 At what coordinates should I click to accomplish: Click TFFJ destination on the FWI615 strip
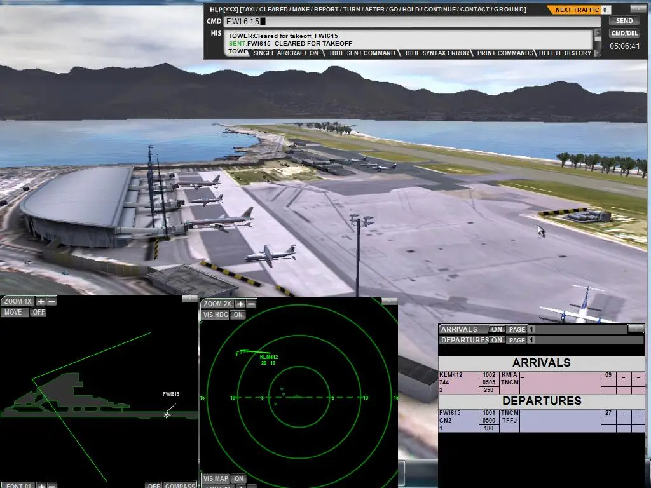509,421
